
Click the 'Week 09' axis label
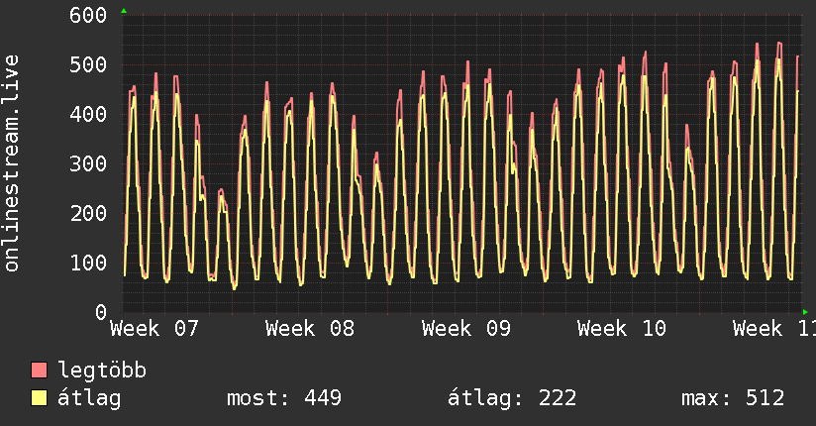point(466,329)
